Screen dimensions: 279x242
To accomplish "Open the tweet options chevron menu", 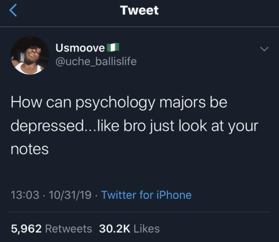I will click(x=264, y=49).
